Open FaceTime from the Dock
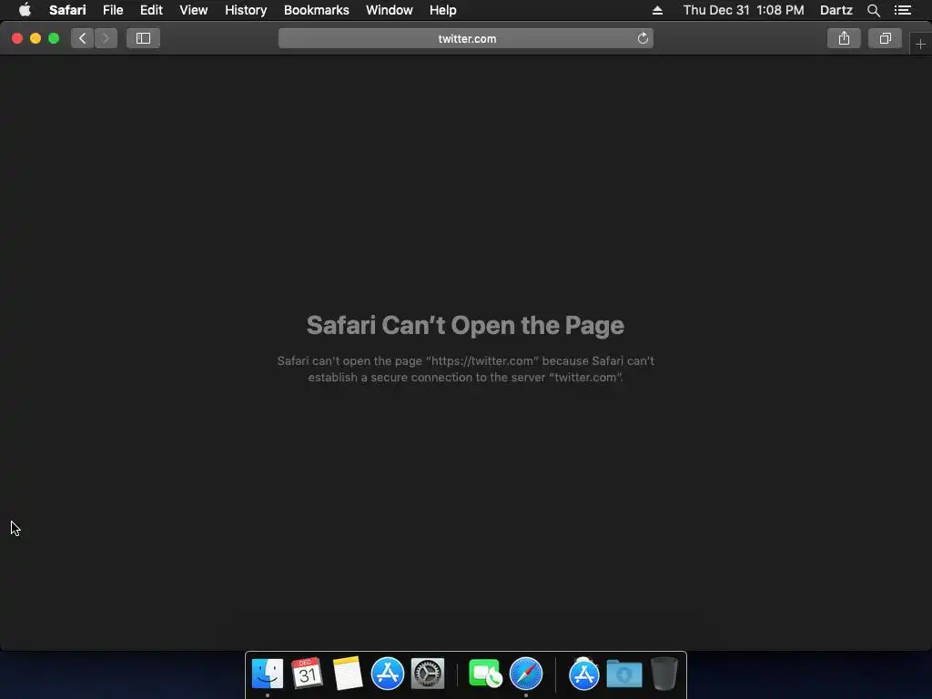The image size is (932, 699). click(x=485, y=674)
